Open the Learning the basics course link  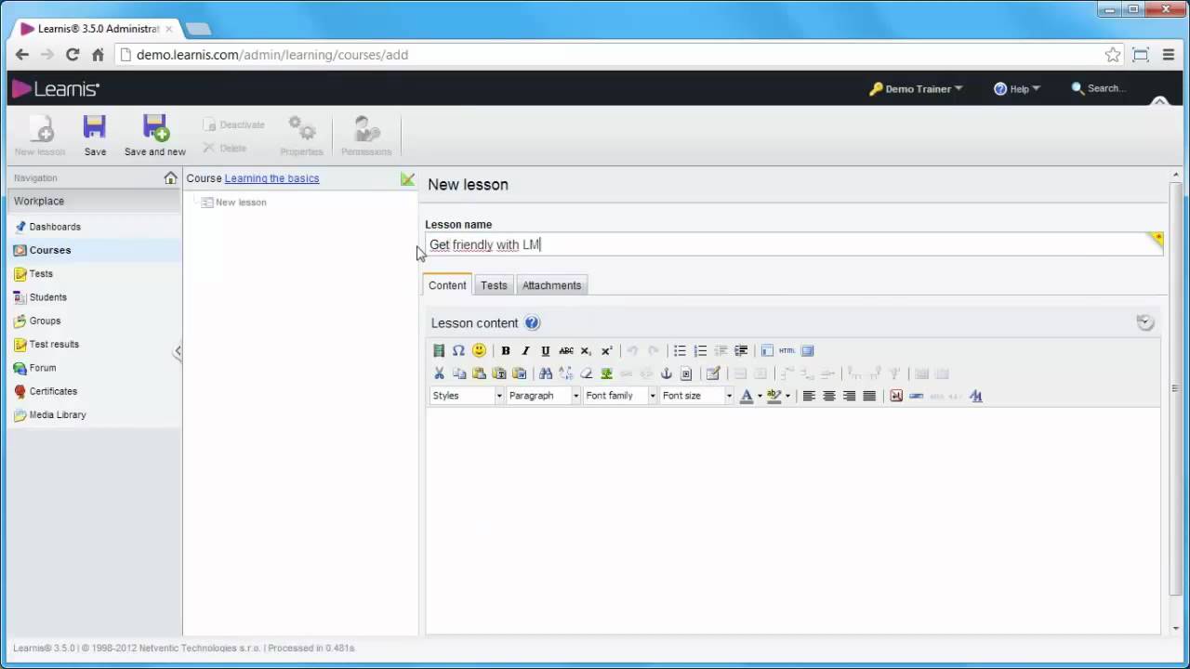click(x=271, y=178)
